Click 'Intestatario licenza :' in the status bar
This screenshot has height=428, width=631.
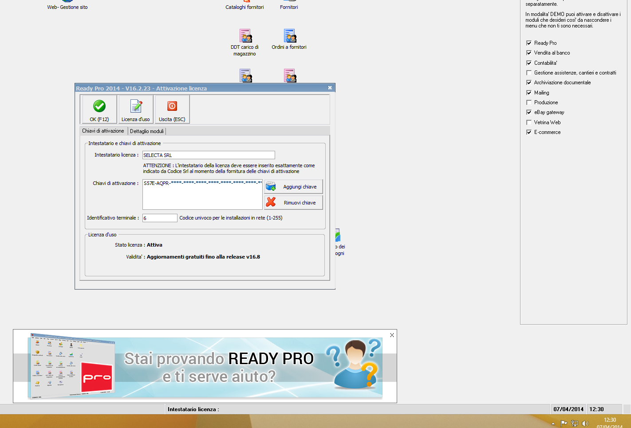pyautogui.click(x=193, y=409)
